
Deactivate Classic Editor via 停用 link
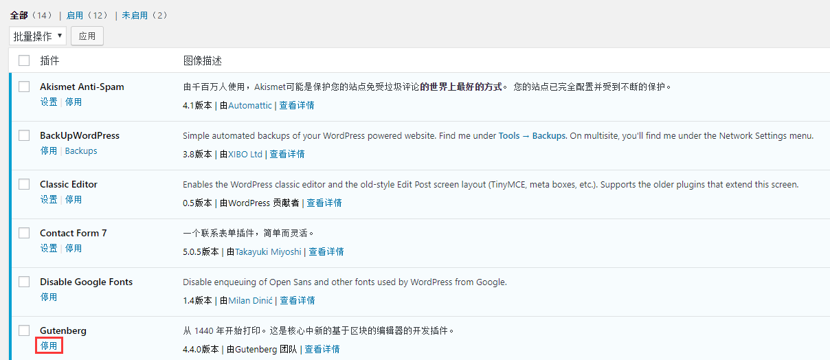click(x=74, y=199)
